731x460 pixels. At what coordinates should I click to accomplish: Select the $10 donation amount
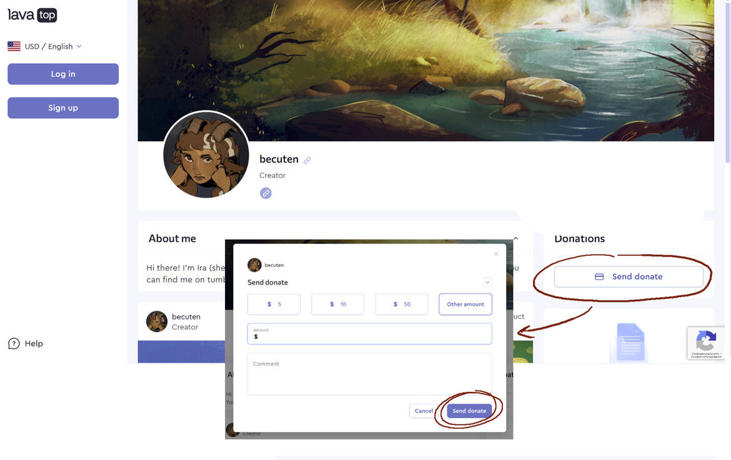[x=337, y=304]
